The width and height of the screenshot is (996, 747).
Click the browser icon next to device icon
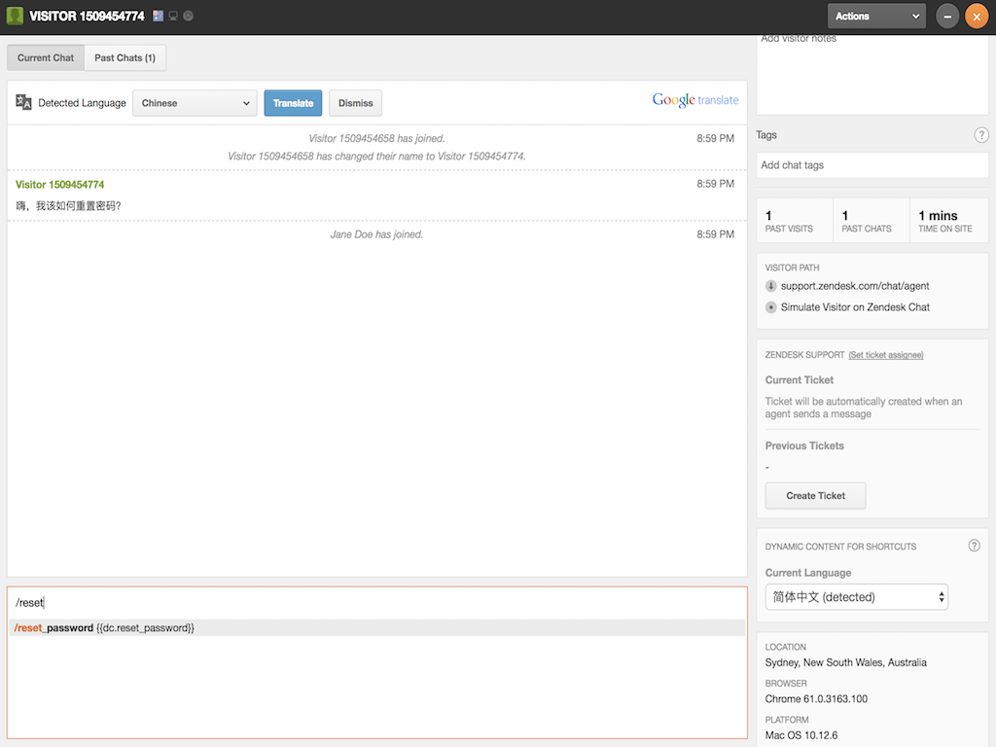click(x=188, y=17)
